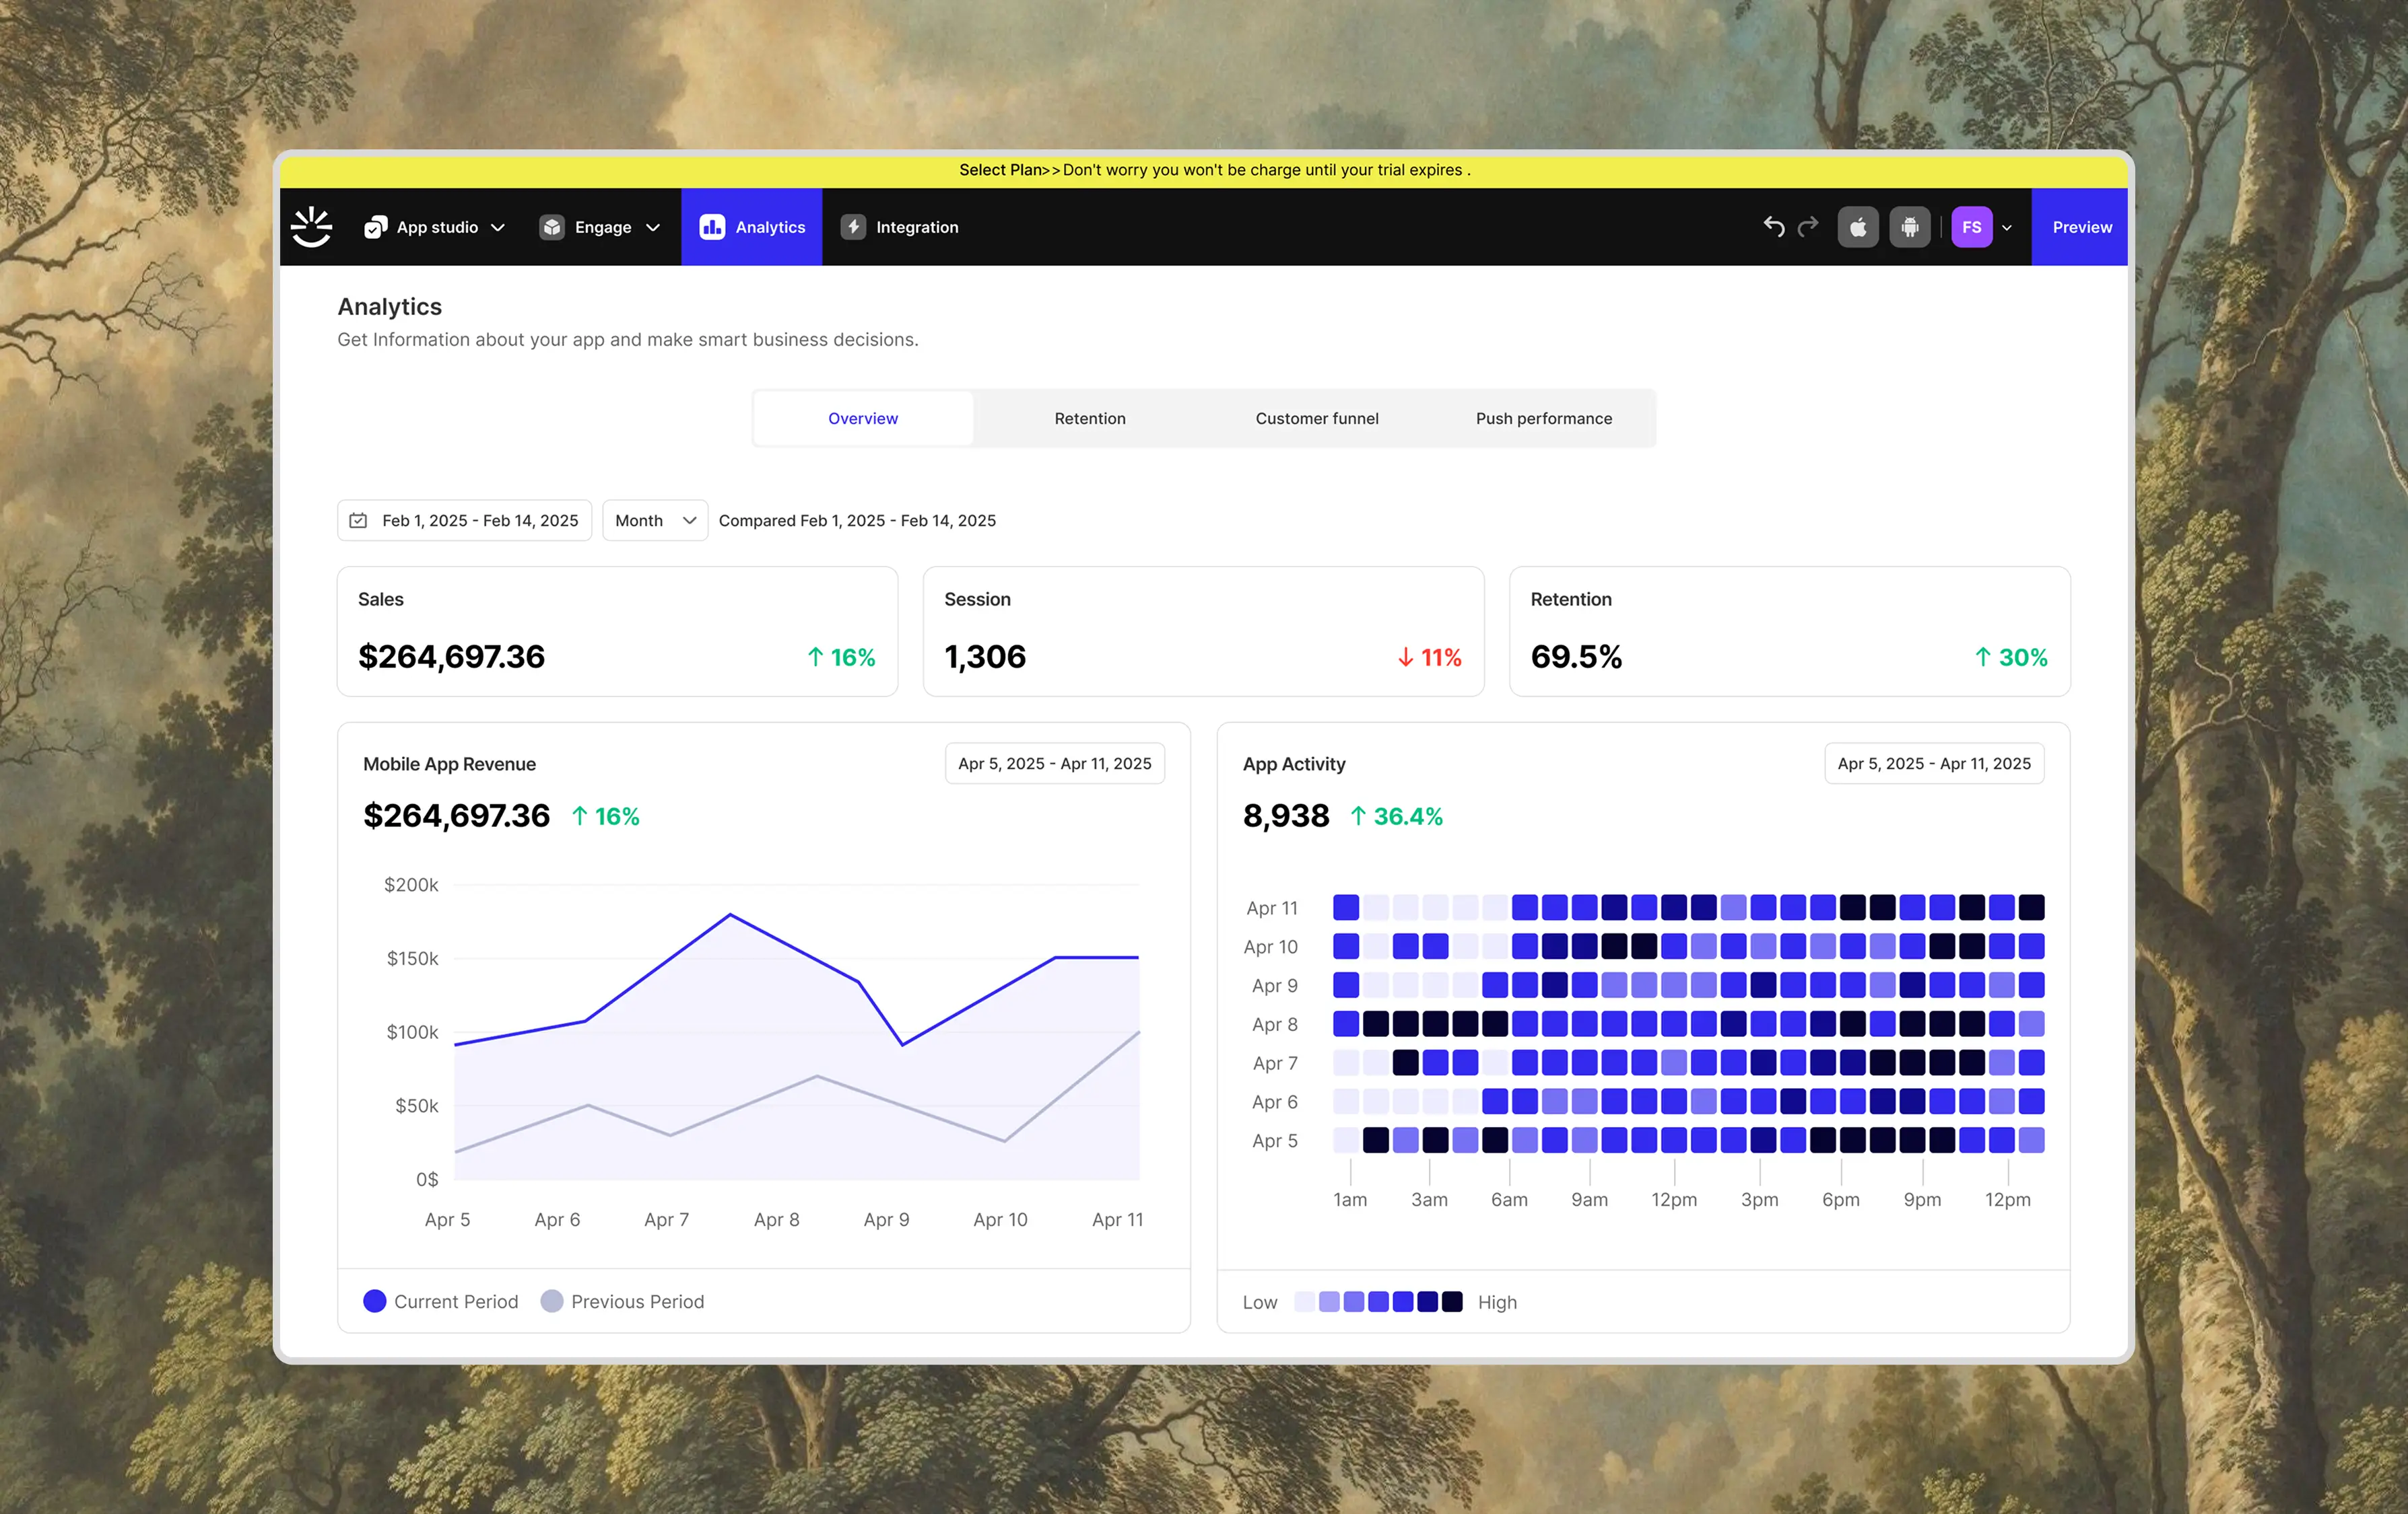Open the Month period dropdown
The width and height of the screenshot is (2408, 1514).
655,521
